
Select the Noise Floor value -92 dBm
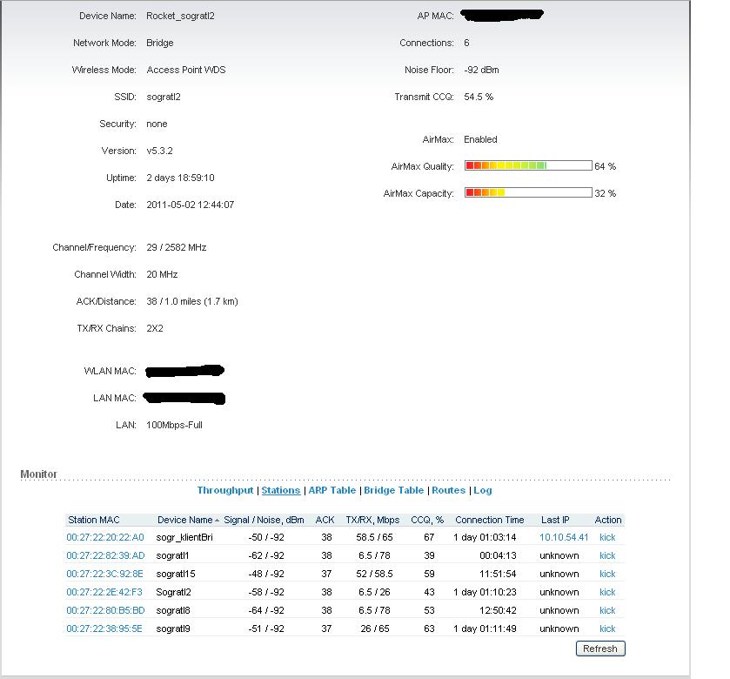click(481, 70)
